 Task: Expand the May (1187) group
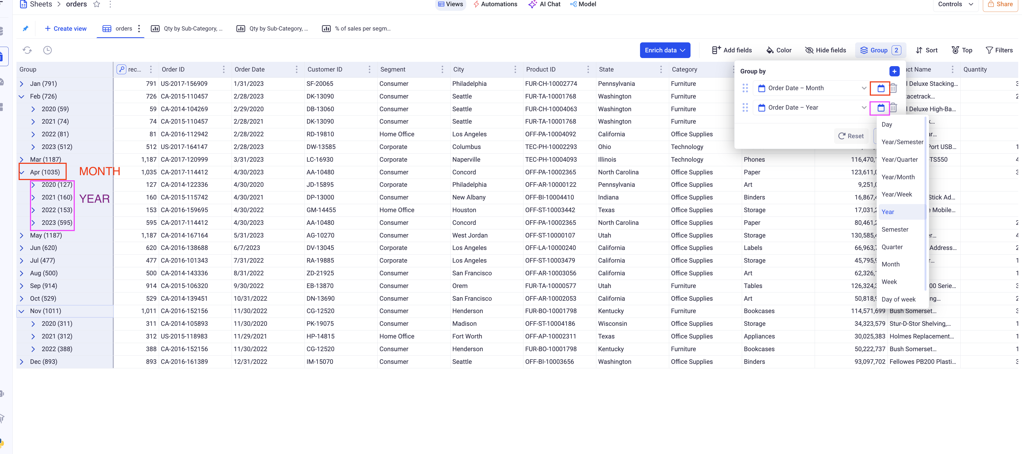[x=22, y=235]
